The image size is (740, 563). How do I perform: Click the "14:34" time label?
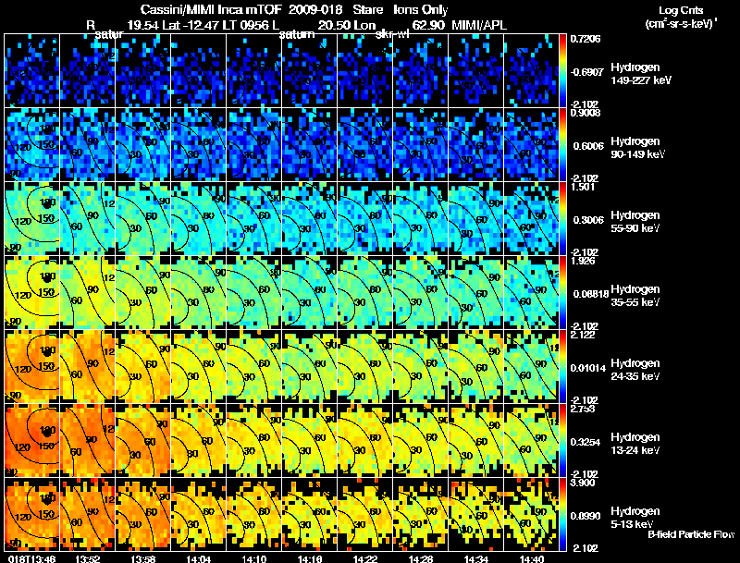pos(476,558)
